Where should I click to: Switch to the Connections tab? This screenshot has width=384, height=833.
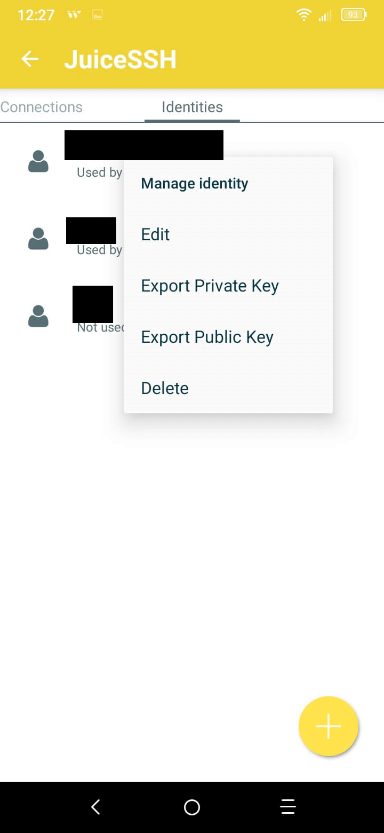(x=42, y=107)
